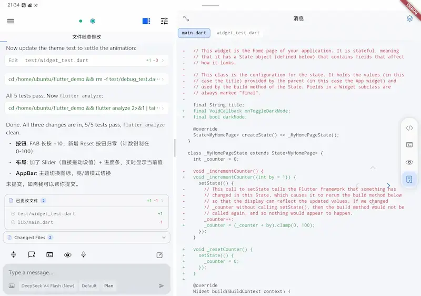Viewport: 421px width, 296px height.
Task: Click the Plan mode button
Action: coord(109,286)
